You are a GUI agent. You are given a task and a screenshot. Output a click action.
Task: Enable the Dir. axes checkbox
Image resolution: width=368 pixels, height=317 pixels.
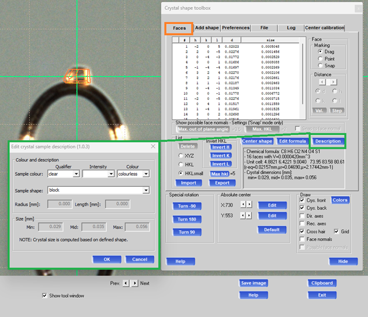302,216
